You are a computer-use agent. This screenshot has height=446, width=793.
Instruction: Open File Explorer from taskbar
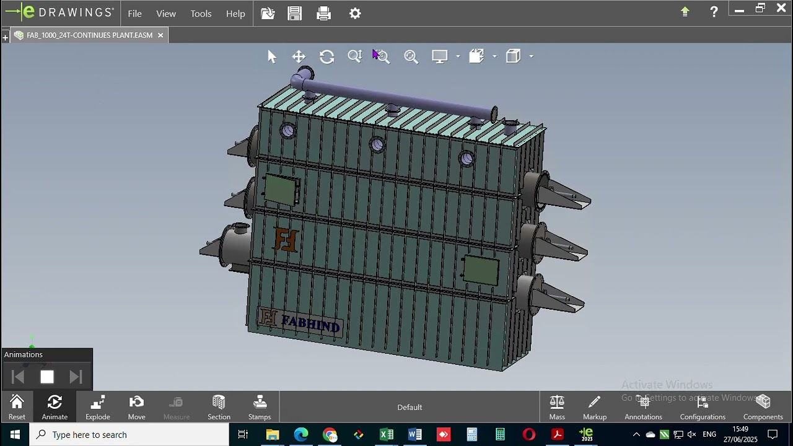(x=273, y=435)
